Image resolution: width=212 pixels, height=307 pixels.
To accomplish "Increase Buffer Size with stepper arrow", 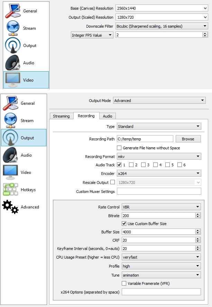I will [198, 231].
